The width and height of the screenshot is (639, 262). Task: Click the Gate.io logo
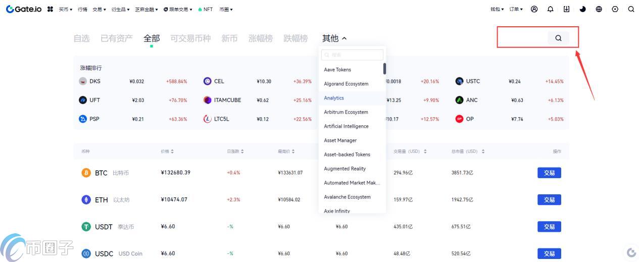[x=24, y=9]
